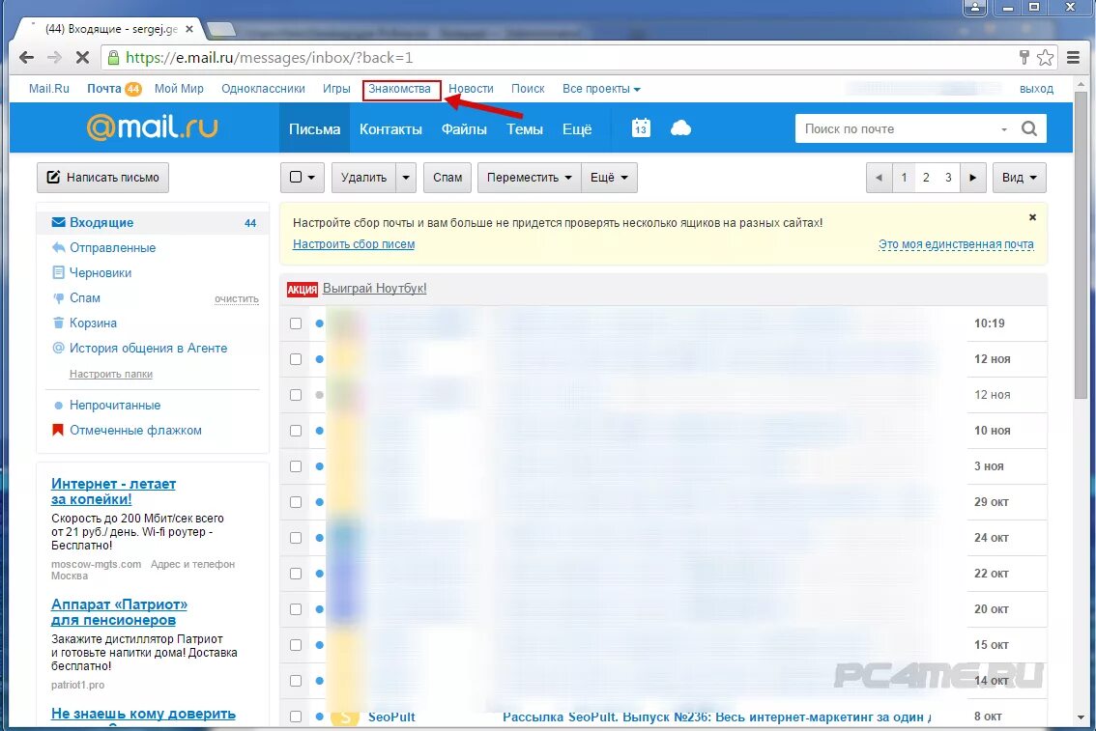
Task: Open the cloud storage icon
Action: [x=680, y=127]
